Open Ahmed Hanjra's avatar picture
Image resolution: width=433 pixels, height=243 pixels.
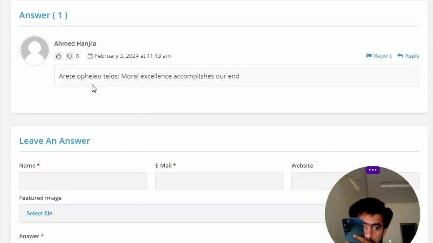coord(35,50)
